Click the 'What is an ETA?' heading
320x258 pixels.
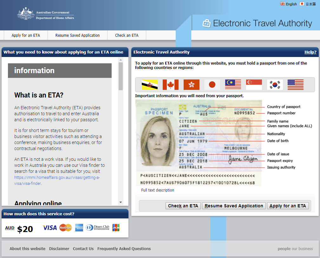[39, 95]
